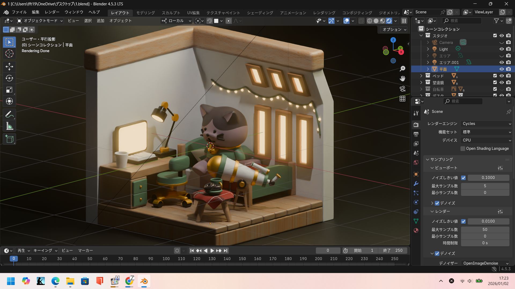This screenshot has height=289, width=515.
Task: Uncheck viewport noise threshold checkbox
Action: [x=463, y=178]
